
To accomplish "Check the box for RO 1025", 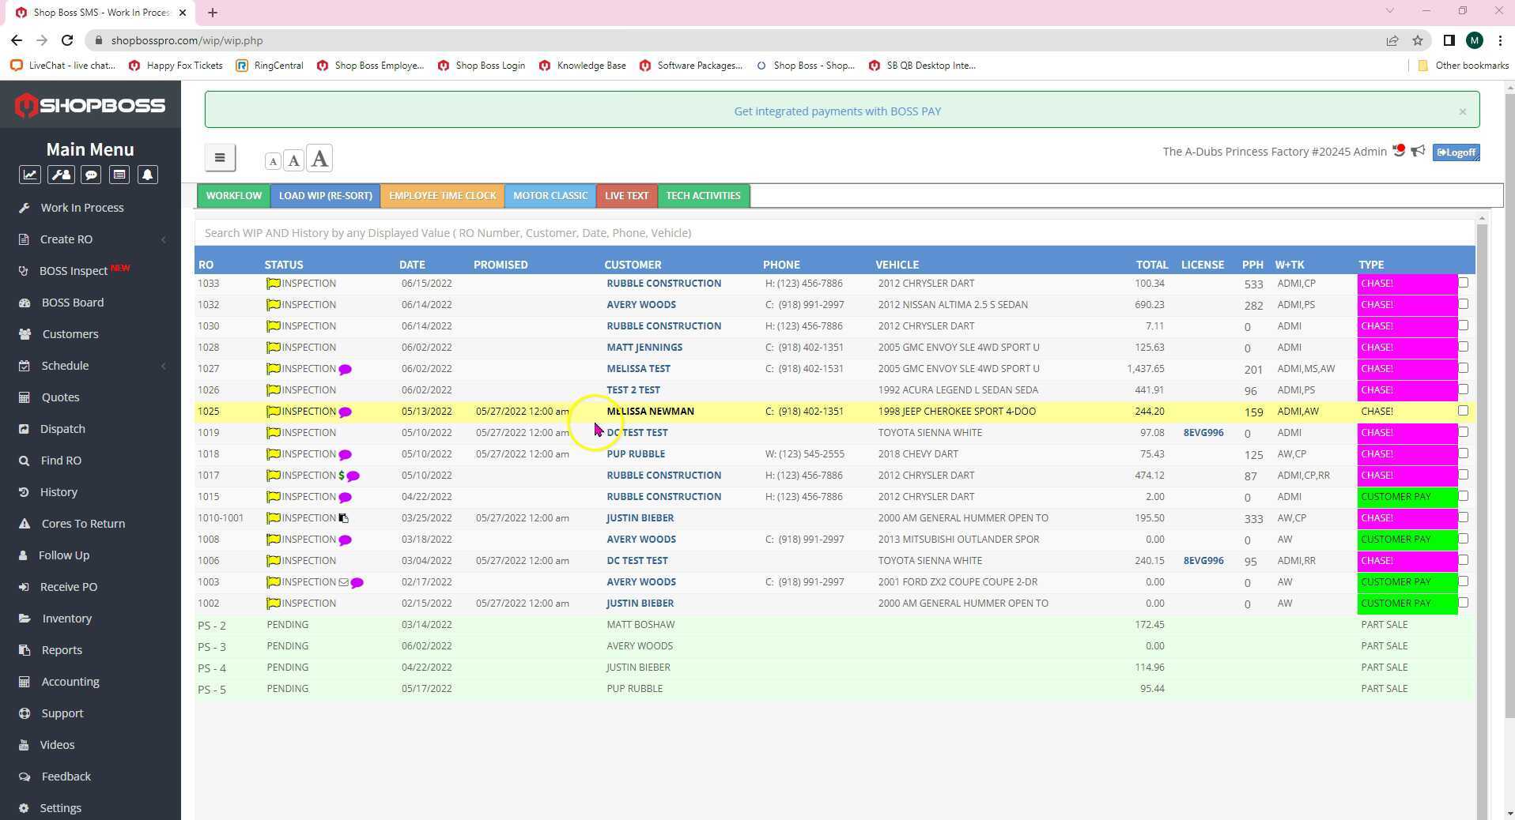I will pyautogui.click(x=1463, y=411).
